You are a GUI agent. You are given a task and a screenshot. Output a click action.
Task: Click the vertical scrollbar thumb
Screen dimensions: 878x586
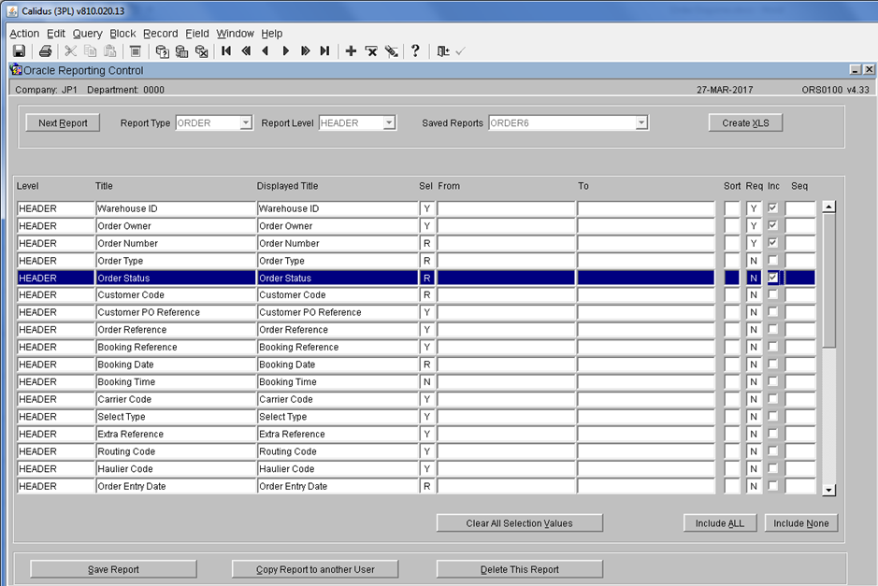828,279
